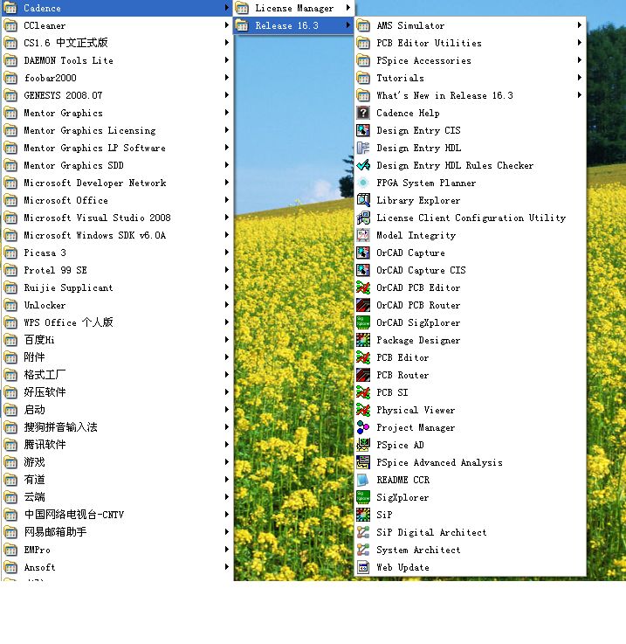Open the CS1.6 中文正式版 group
The width and height of the screenshot is (626, 644).
(x=117, y=43)
